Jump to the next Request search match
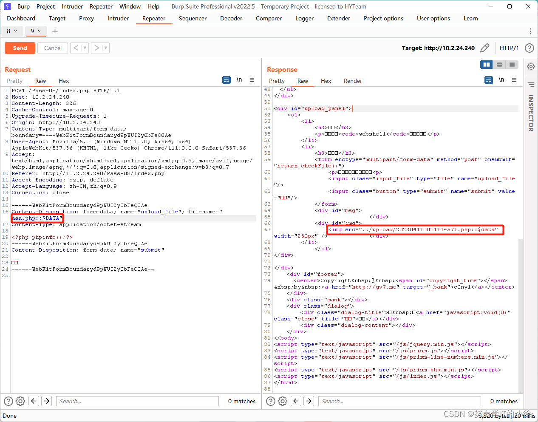Viewport: 538px width, 422px height. (47, 401)
